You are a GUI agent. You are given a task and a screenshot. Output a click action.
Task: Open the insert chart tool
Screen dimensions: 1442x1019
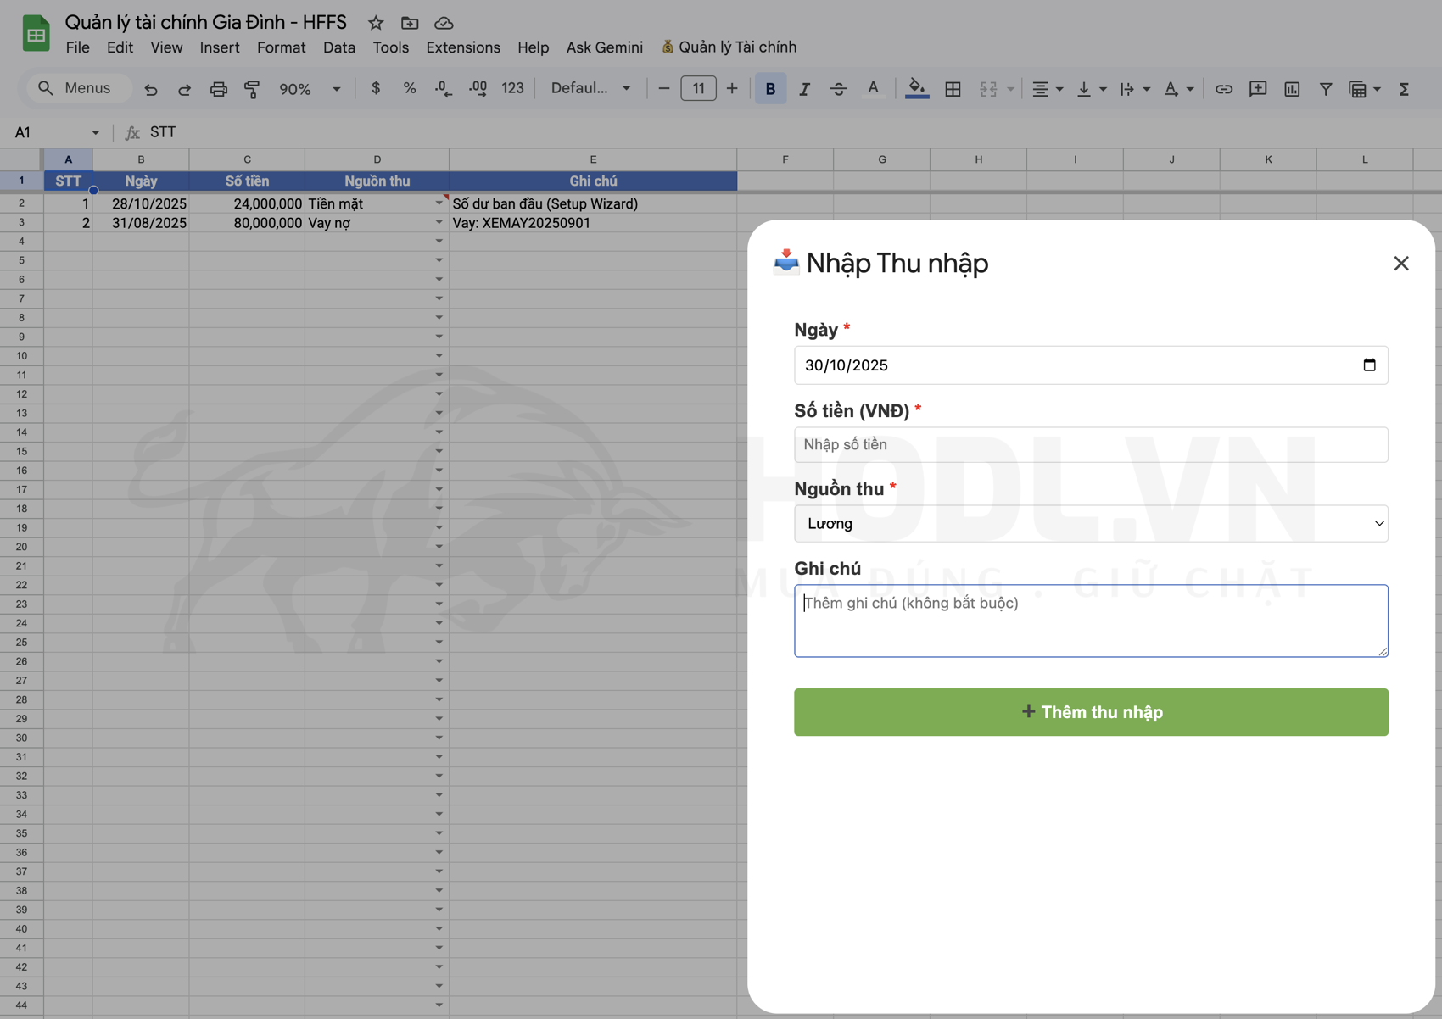(1291, 88)
